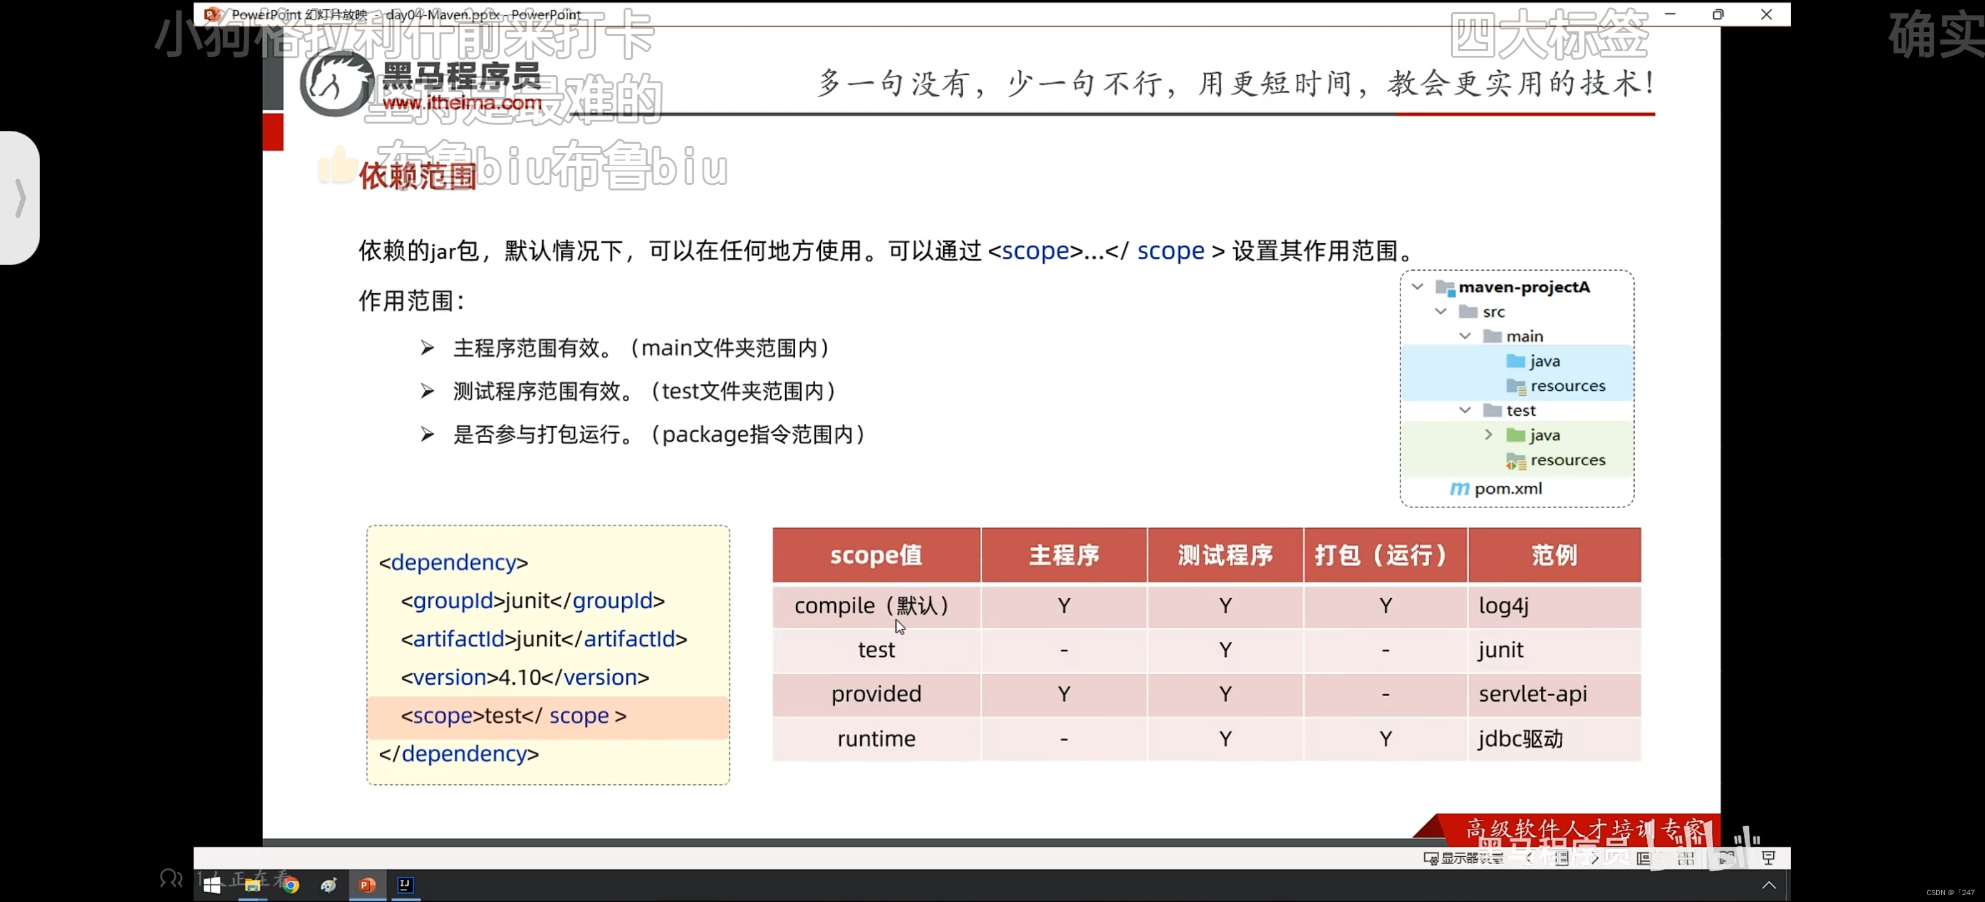
Task: Select the resources folder under test
Action: point(1556,459)
